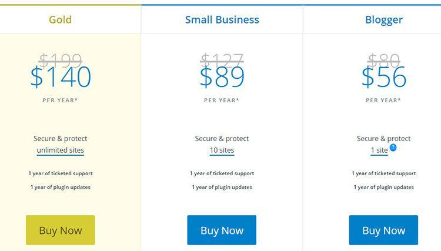Click the $89 Small Business price
Screen dimensions: 441x251
222,78
